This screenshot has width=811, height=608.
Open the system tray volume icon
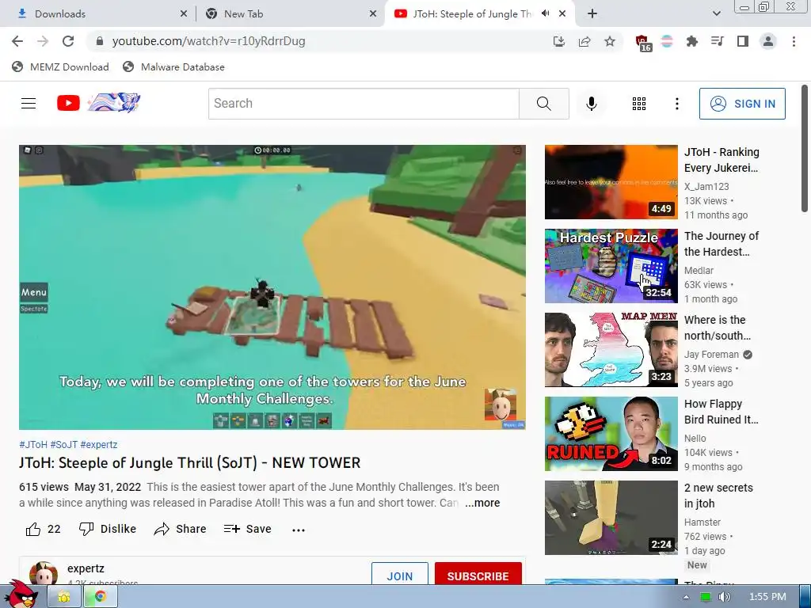[724, 597]
